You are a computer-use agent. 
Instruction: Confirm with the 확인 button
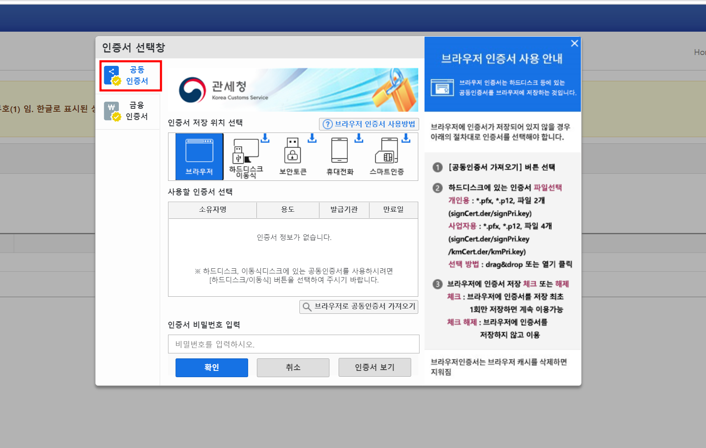tap(212, 368)
